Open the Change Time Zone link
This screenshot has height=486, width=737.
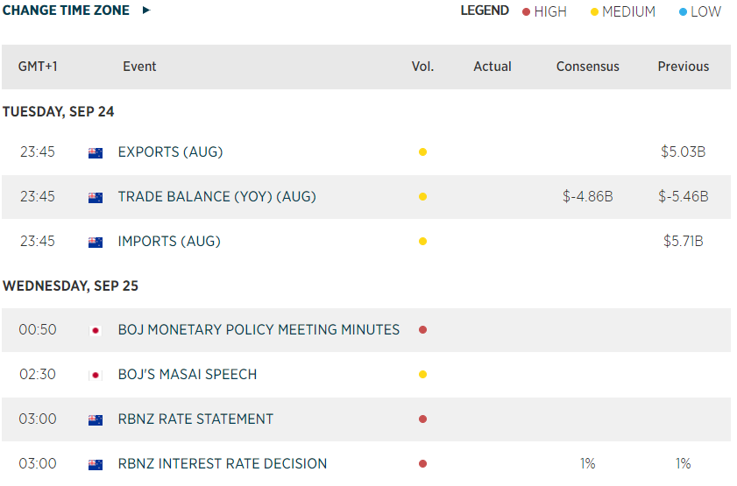tap(66, 11)
